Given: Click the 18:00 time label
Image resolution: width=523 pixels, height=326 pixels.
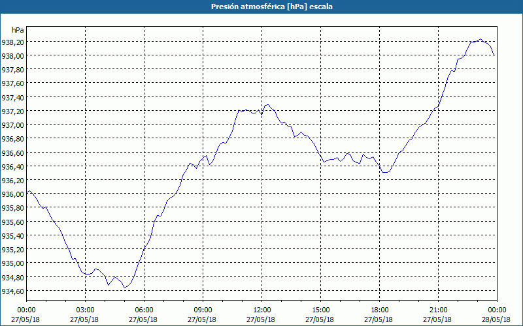Looking at the screenshot, I should tap(379, 310).
